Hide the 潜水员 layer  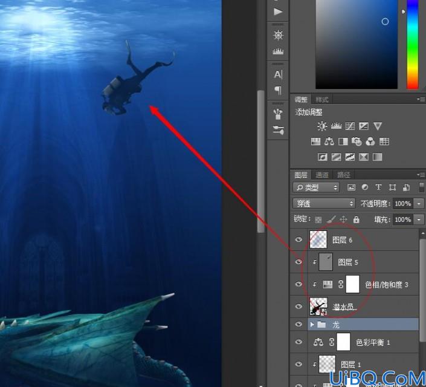(299, 306)
